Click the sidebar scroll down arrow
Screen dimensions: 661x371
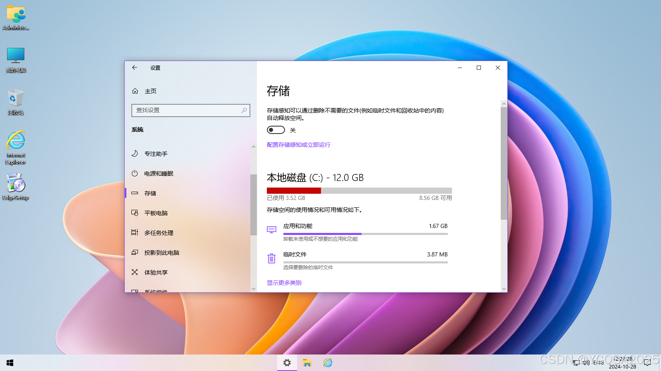coord(254,289)
